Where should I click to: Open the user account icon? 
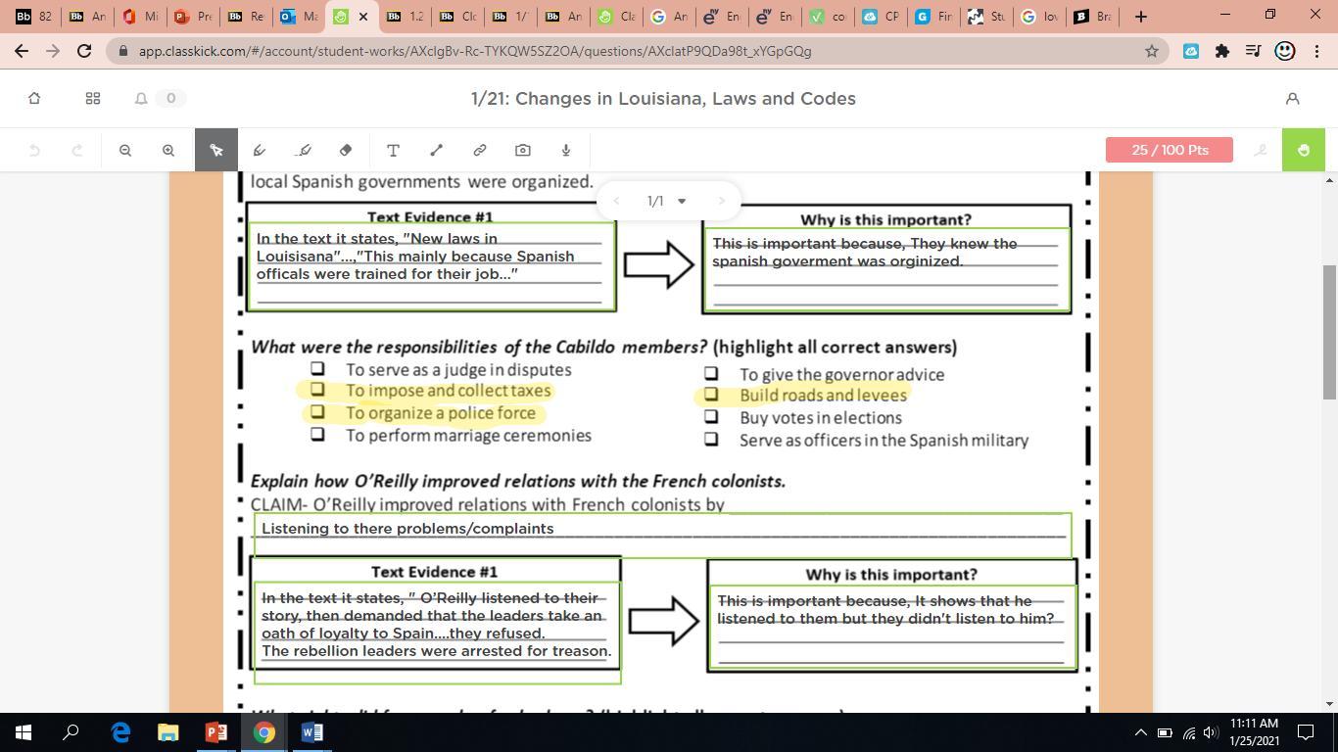pyautogui.click(x=1292, y=98)
